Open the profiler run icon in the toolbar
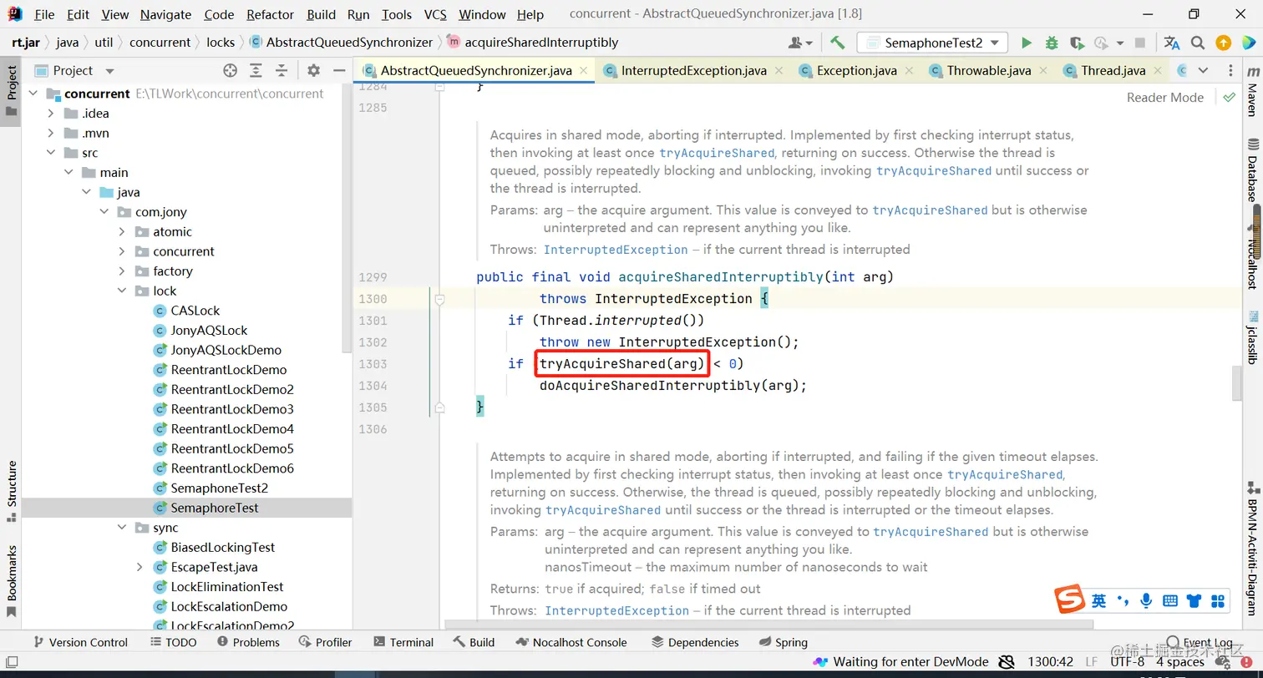The height and width of the screenshot is (678, 1263). pyautogui.click(x=1103, y=43)
